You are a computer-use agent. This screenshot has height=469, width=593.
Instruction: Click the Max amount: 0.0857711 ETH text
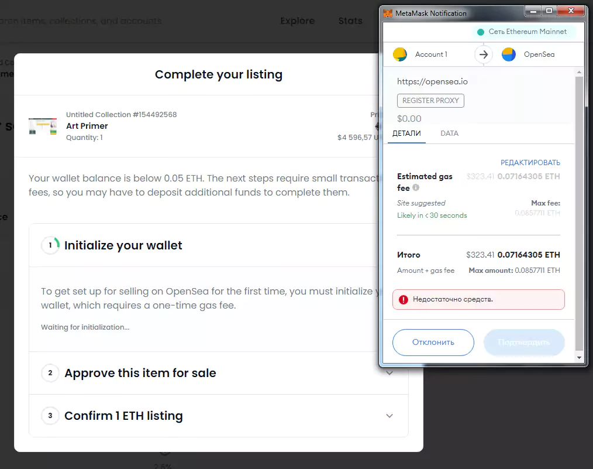click(514, 271)
